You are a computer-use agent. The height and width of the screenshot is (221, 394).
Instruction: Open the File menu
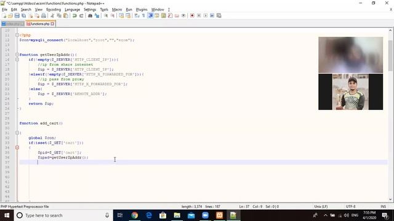click(x=4, y=10)
